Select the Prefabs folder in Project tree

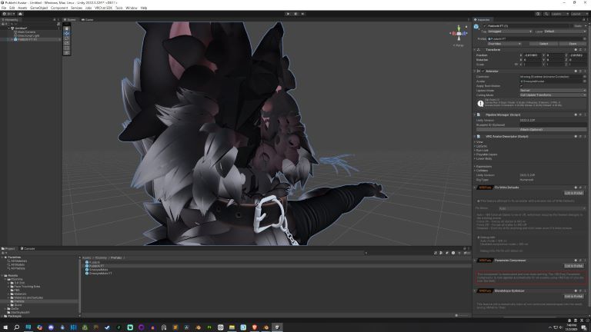18,301
